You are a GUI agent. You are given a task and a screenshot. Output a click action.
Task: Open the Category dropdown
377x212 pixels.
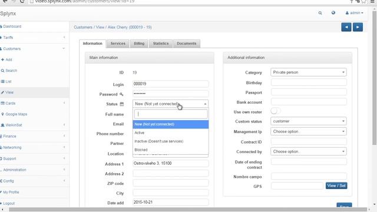point(309,72)
